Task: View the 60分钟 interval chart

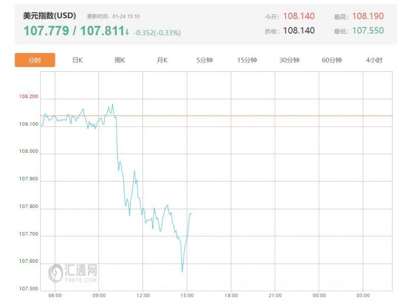Action: click(332, 60)
